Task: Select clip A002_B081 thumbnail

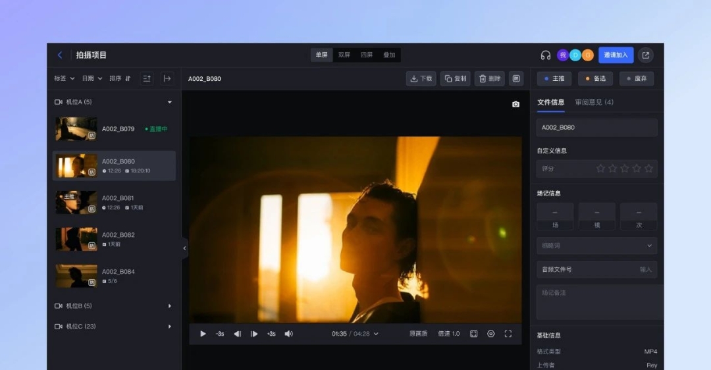Action: tap(76, 202)
